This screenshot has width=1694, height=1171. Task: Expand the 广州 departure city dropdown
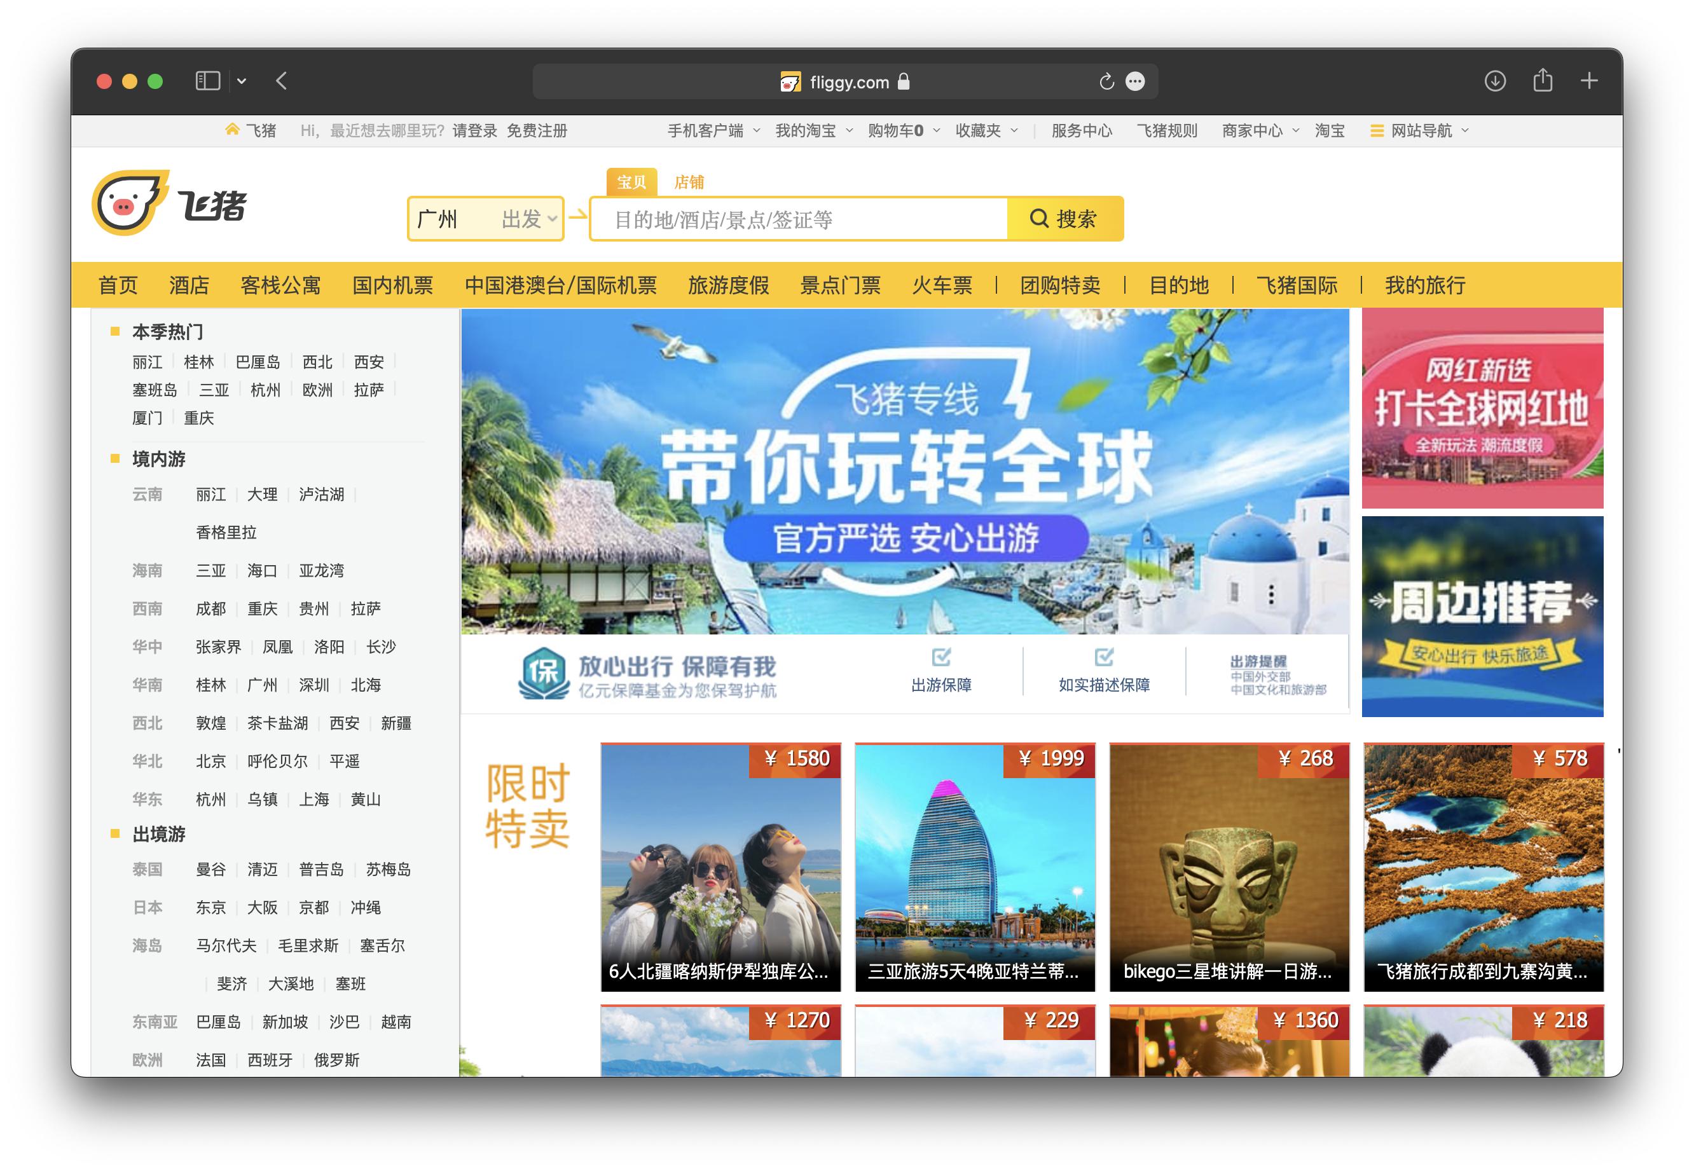[553, 218]
